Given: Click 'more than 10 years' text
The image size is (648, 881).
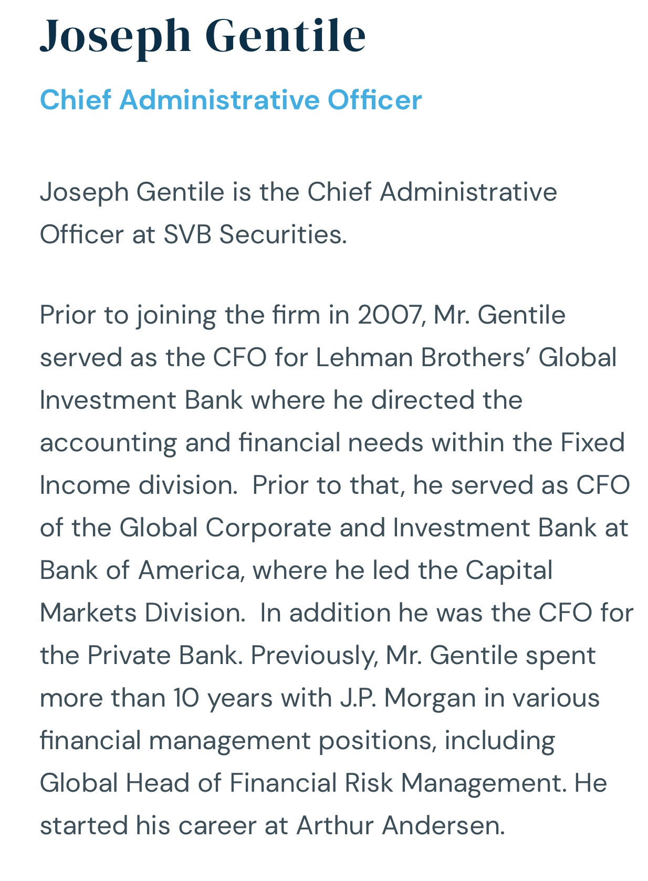Looking at the screenshot, I should coord(156,698).
